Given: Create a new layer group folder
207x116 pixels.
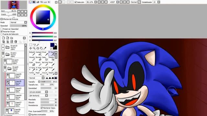Looking at the screenshot, I should [12, 38].
